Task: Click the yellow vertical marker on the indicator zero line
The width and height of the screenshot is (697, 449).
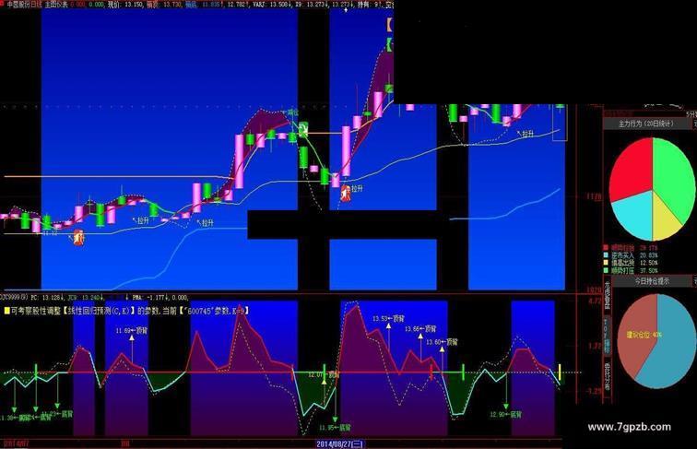Action: coord(560,372)
